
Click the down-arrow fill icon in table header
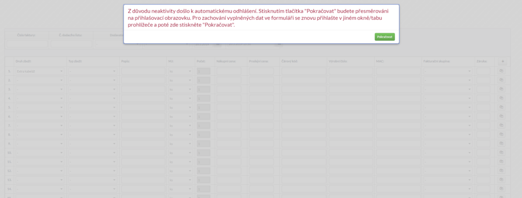(502, 61)
